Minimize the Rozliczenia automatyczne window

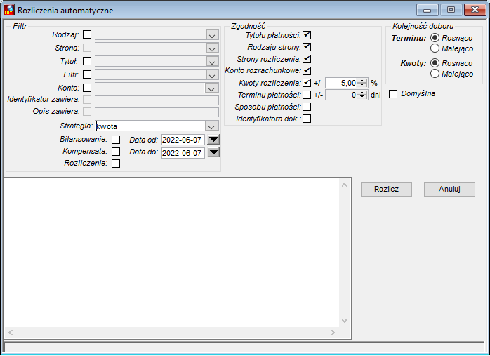[x=428, y=10]
